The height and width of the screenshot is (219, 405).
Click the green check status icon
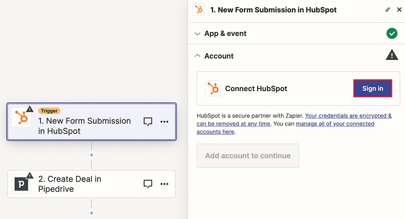[392, 34]
